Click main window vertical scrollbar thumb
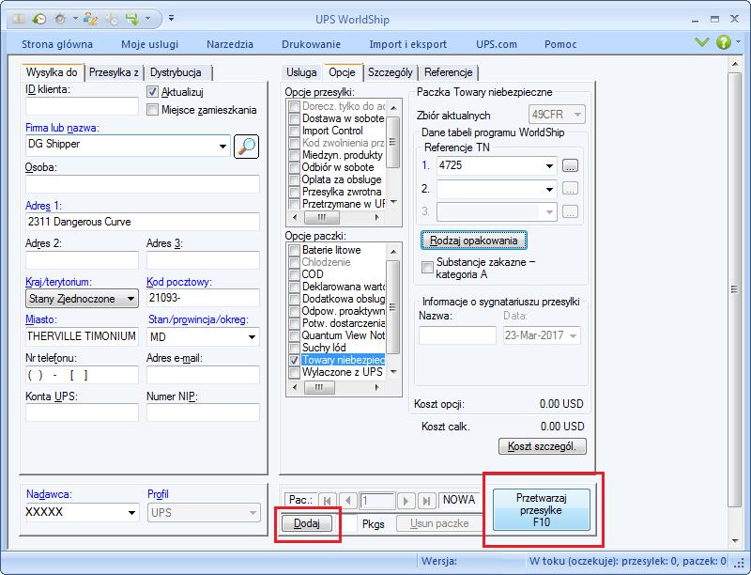Image resolution: width=751 pixels, height=575 pixels. (x=734, y=289)
